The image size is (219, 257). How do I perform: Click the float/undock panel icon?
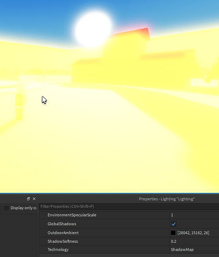[28, 199]
